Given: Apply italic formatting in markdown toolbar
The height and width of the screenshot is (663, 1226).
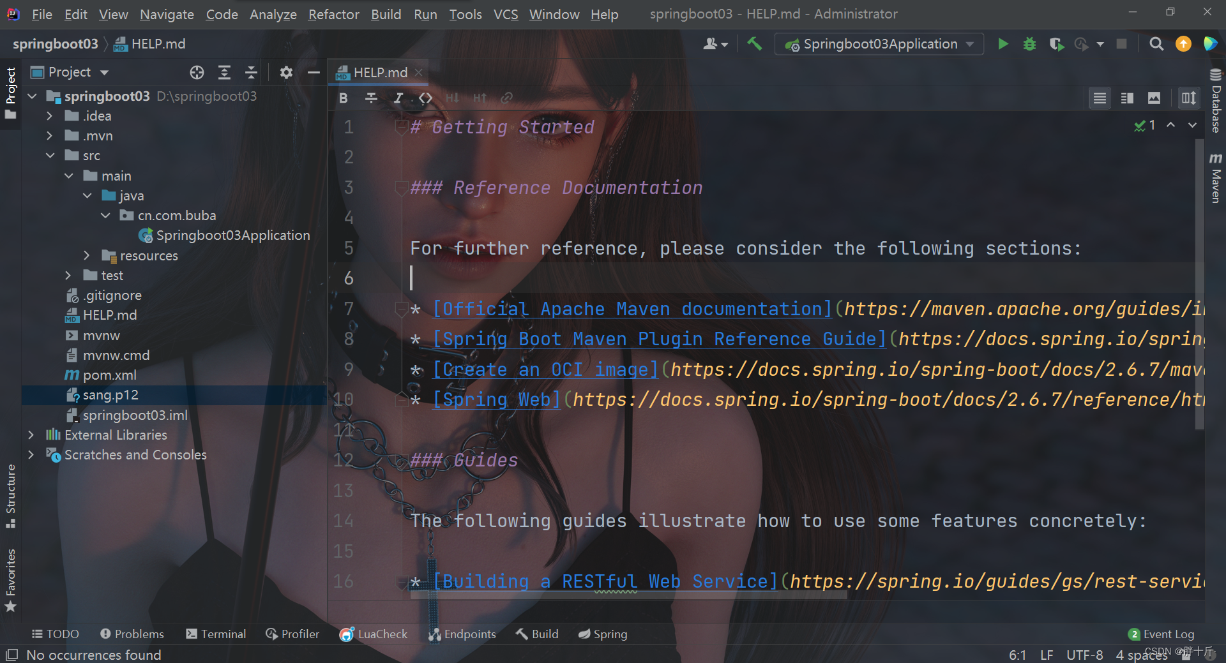Looking at the screenshot, I should point(398,98).
